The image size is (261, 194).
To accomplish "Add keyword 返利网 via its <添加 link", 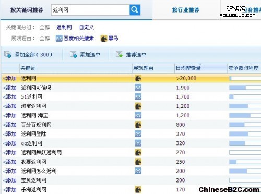I will [x=10, y=78].
